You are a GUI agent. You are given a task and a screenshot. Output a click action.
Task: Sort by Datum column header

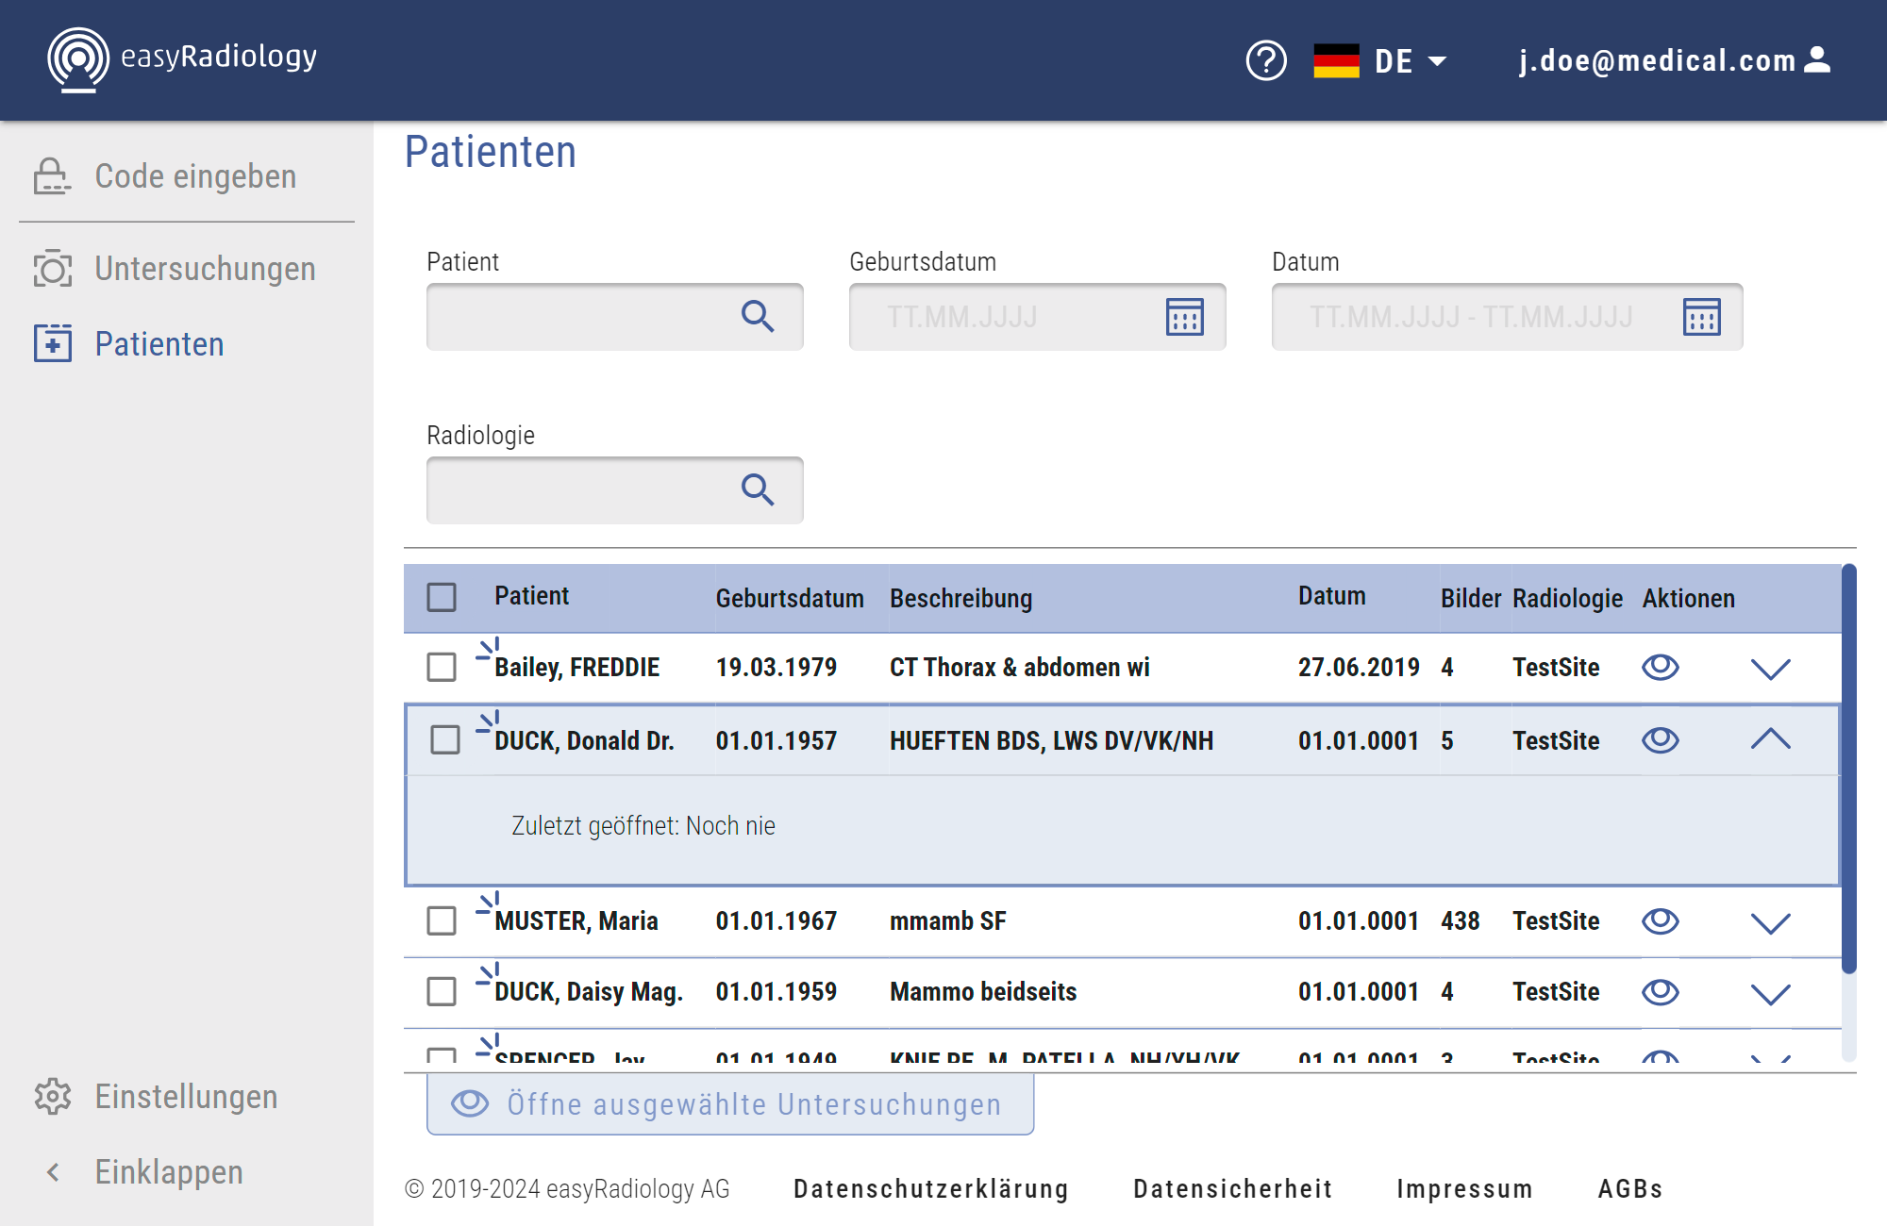pyautogui.click(x=1331, y=596)
